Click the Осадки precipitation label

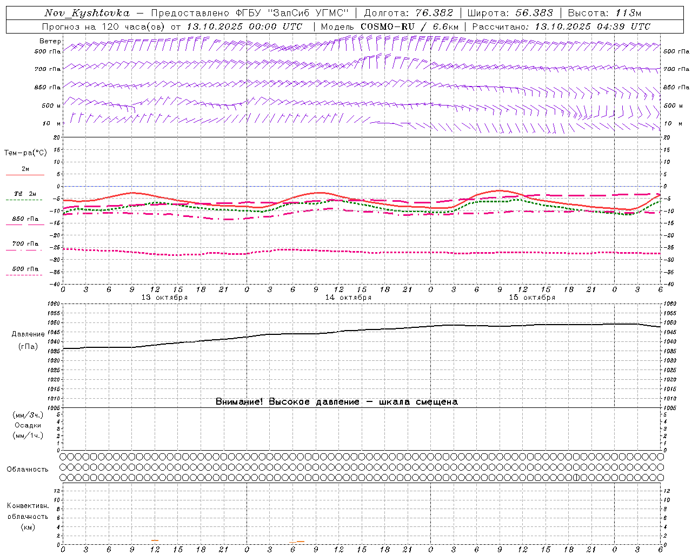pyautogui.click(x=28, y=425)
